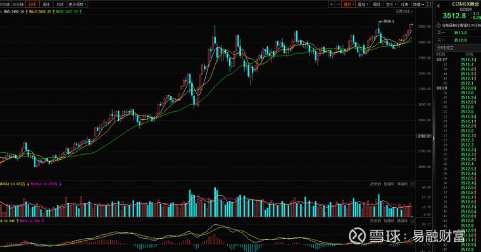The width and height of the screenshot is (481, 252).
Task: Open 叠加 overlay dropdown
Action: click(x=363, y=4)
